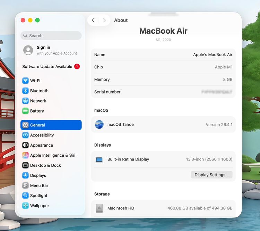This screenshot has width=260, height=231.
Task: Click the Appearance sidebar icon
Action: pyautogui.click(x=25, y=145)
